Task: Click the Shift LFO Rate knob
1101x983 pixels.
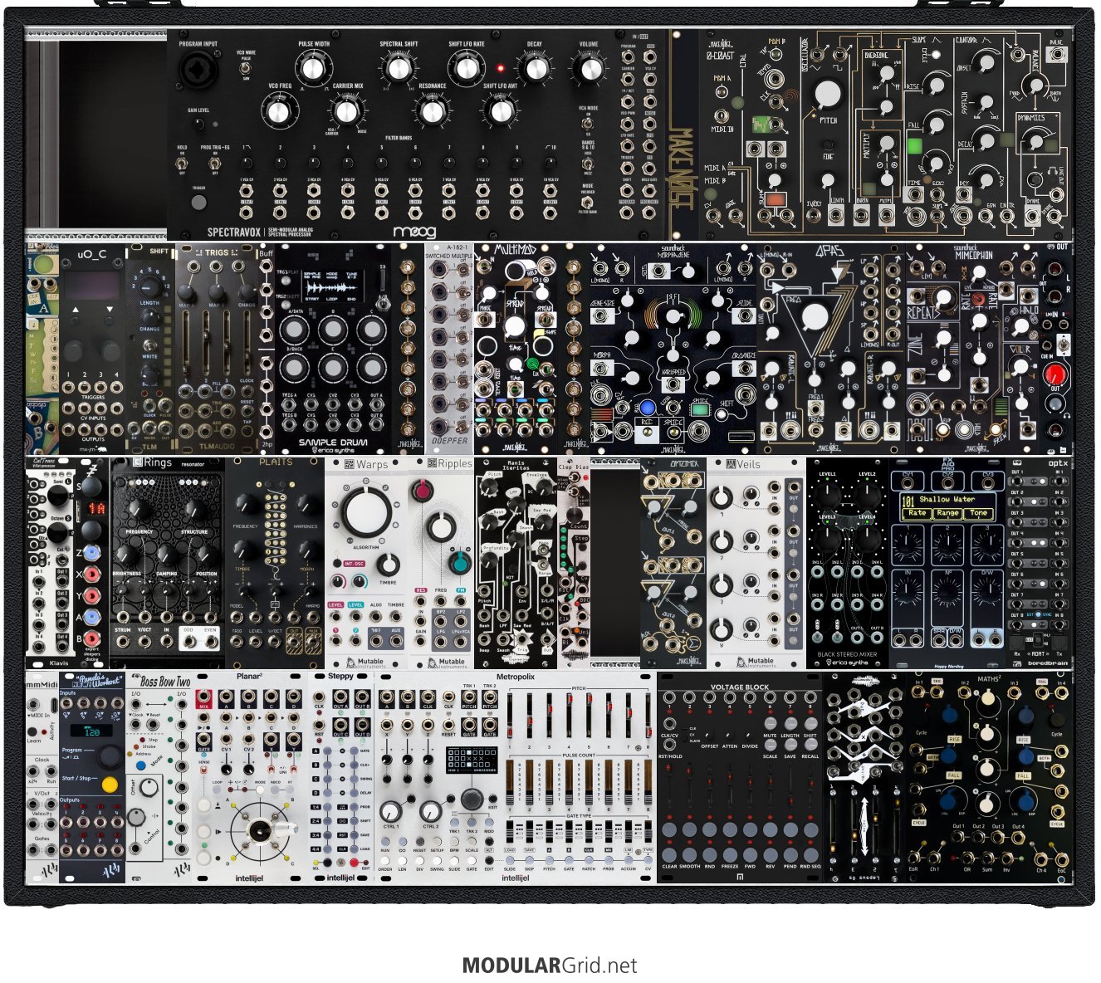Action: 466,68
